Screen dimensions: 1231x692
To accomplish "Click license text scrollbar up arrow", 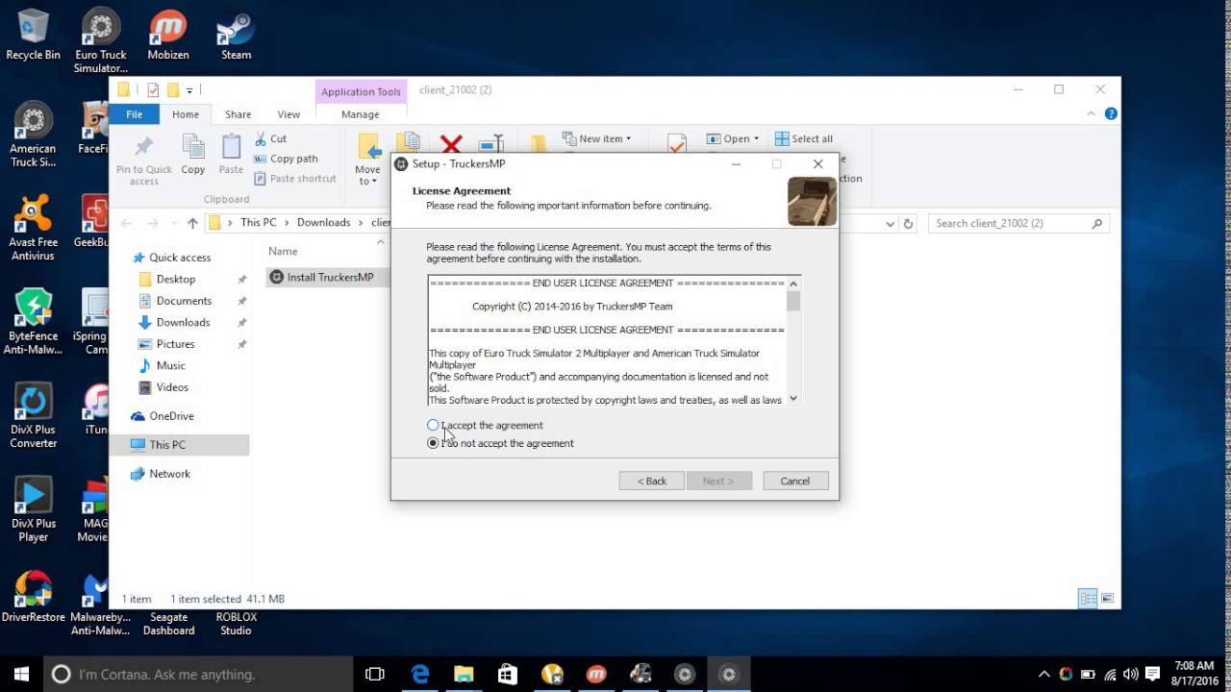I will point(793,284).
